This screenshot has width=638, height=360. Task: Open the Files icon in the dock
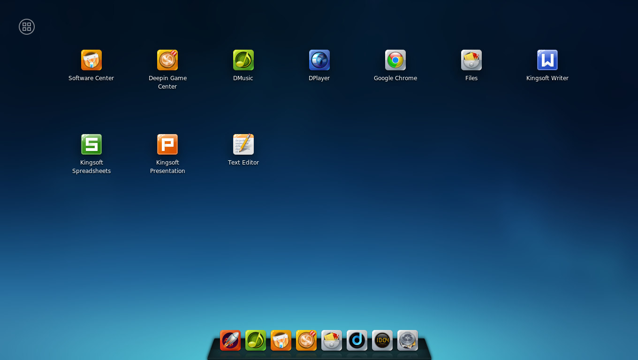pos(331,340)
